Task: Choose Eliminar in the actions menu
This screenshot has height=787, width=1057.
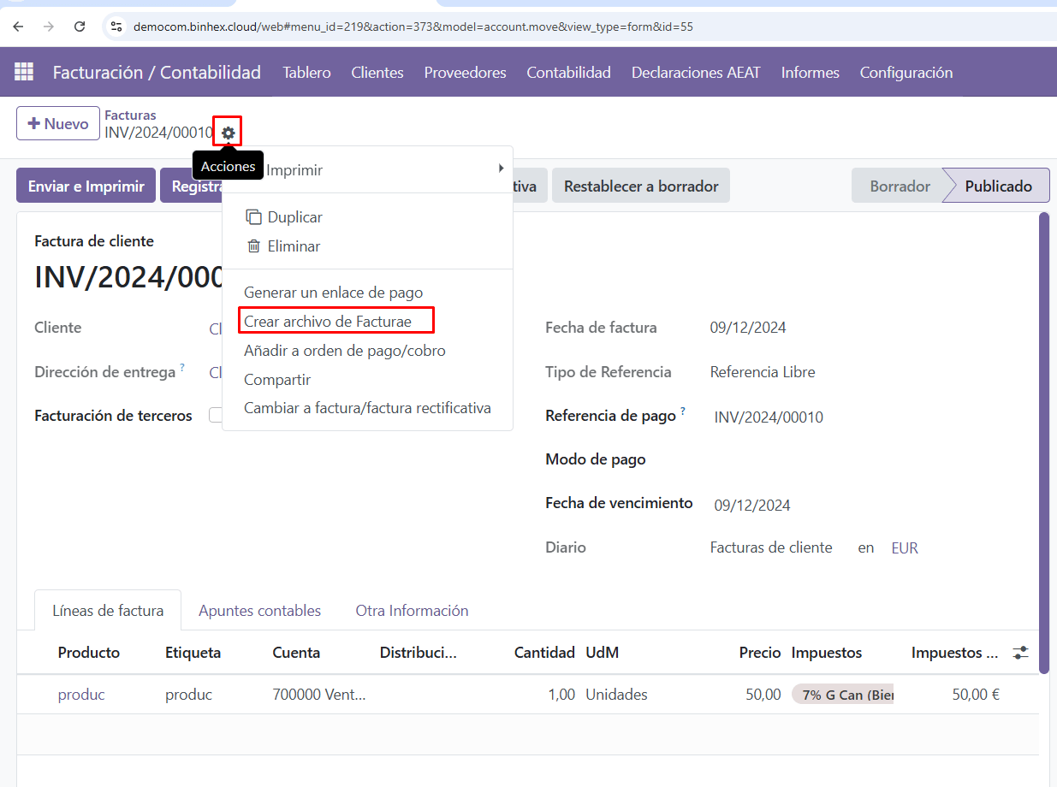Action: tap(367, 246)
